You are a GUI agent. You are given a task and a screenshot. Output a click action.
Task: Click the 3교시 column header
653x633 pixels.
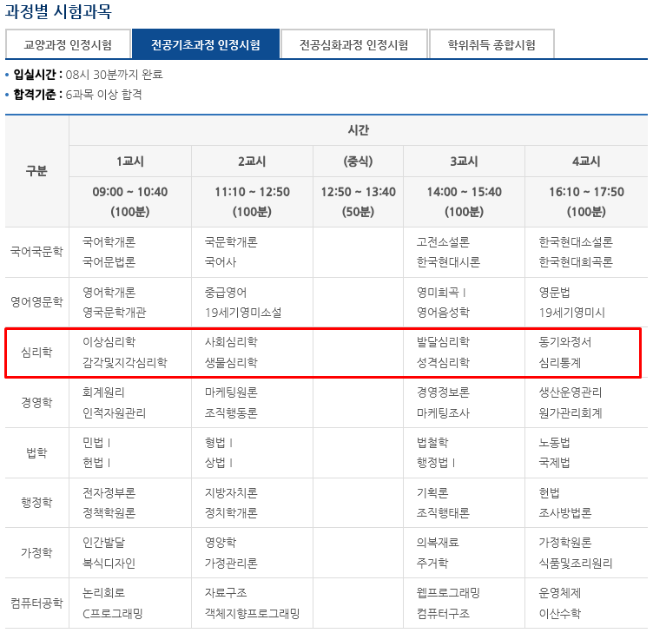464,162
